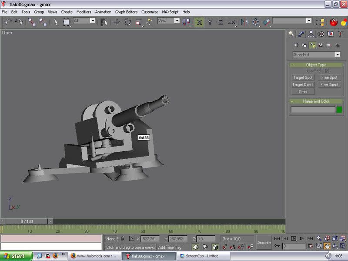Activate the Select and Move tool
Image resolution: width=348 pixels, height=261 pixels.
(x=117, y=22)
